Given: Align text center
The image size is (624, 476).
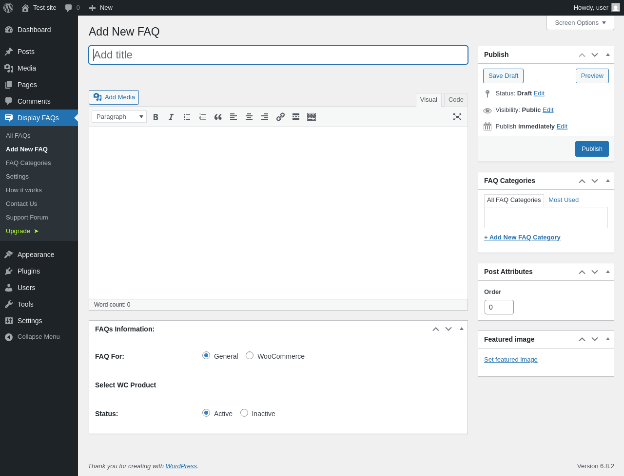Looking at the screenshot, I should (x=249, y=117).
